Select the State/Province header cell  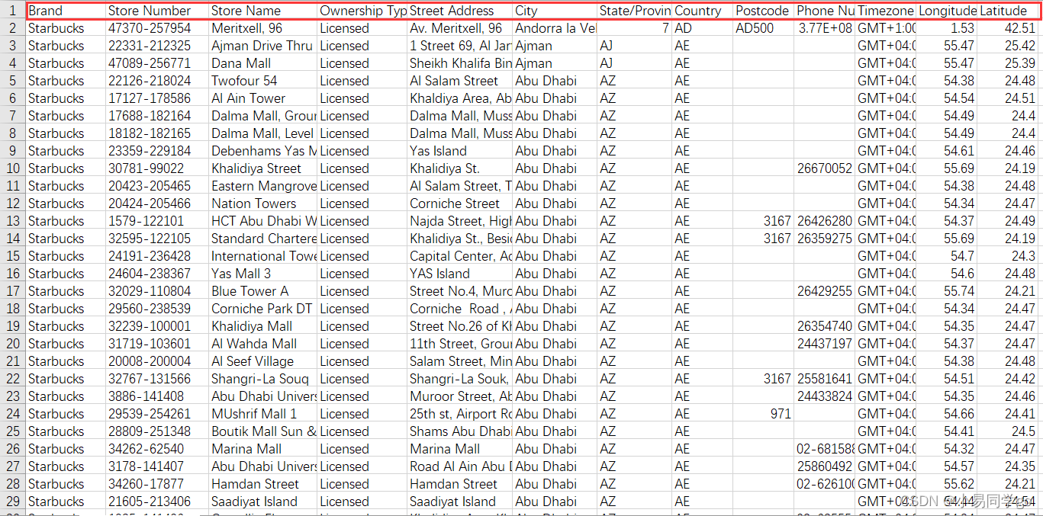click(635, 11)
